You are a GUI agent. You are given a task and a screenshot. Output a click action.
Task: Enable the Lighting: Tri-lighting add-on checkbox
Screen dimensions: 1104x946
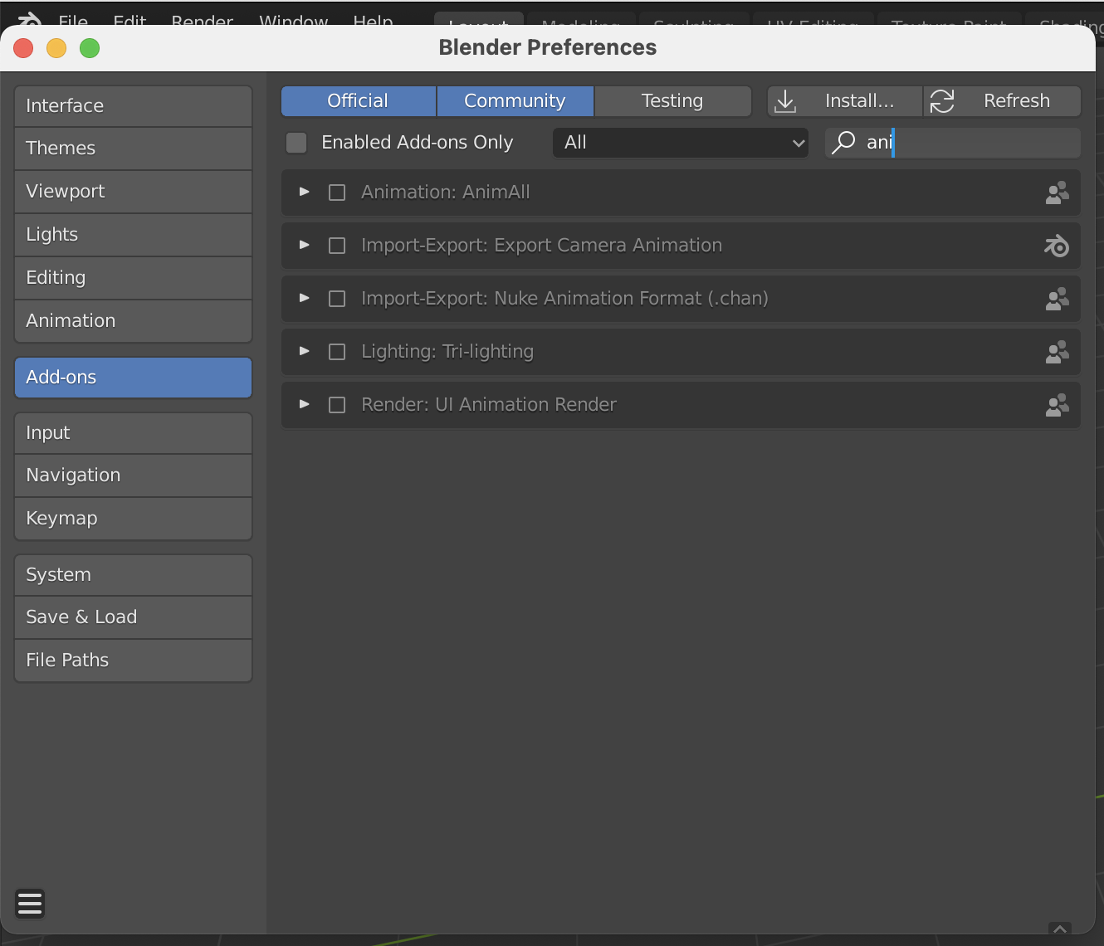pyautogui.click(x=337, y=352)
